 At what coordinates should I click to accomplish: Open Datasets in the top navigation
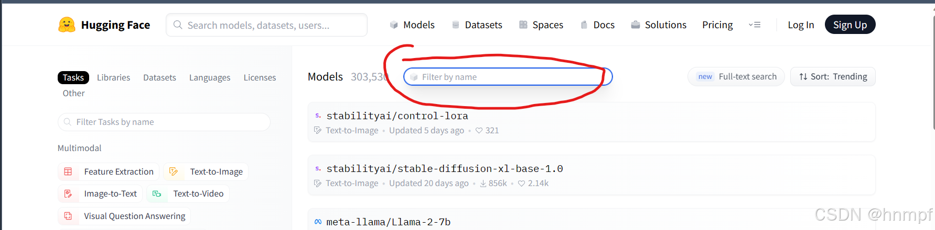coord(477,25)
